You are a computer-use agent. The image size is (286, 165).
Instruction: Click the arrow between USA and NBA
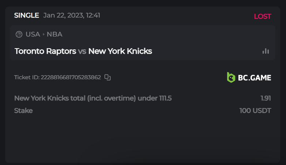click(x=44, y=34)
